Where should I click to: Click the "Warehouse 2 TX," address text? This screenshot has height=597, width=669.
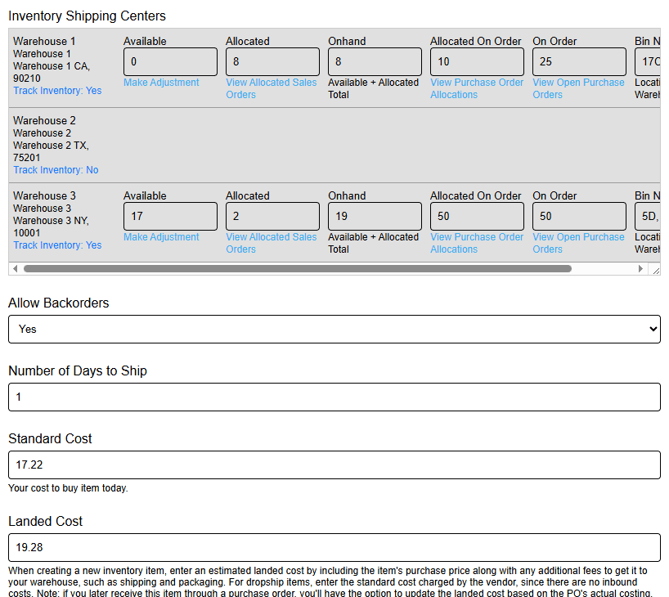click(51, 146)
